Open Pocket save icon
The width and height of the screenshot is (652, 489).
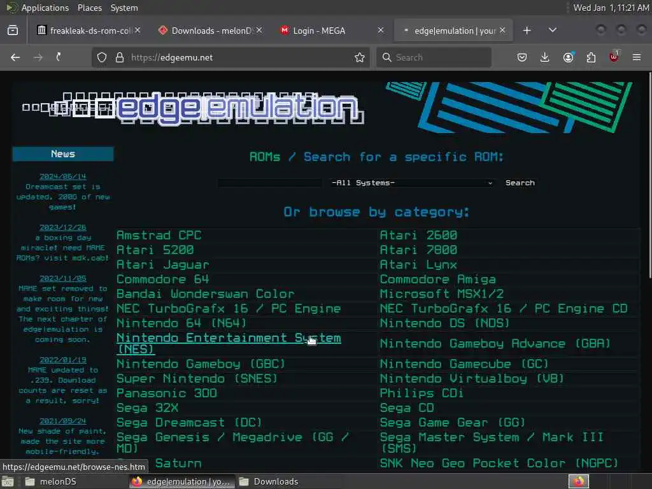[522, 57]
